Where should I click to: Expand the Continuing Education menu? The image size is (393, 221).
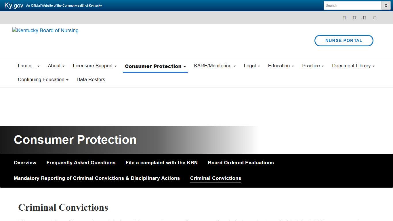pyautogui.click(x=43, y=80)
